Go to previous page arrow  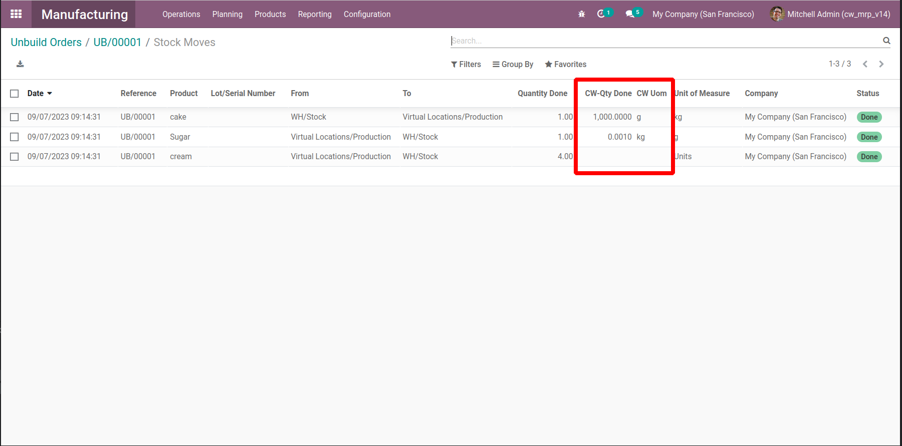click(x=865, y=64)
